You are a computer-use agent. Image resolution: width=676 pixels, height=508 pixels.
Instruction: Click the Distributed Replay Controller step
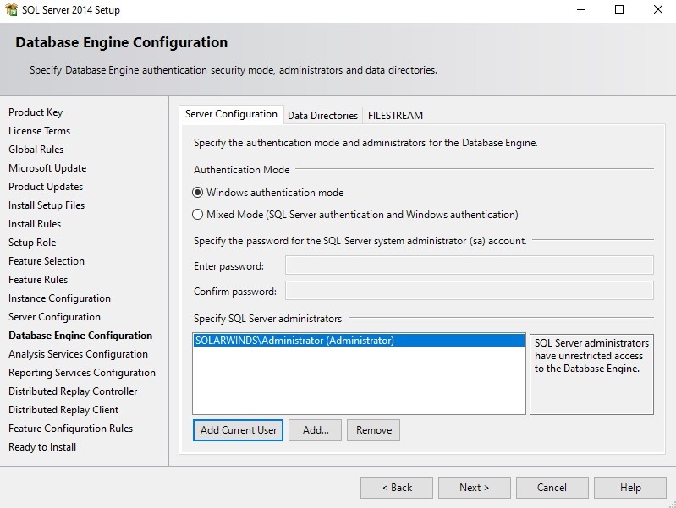pos(73,391)
